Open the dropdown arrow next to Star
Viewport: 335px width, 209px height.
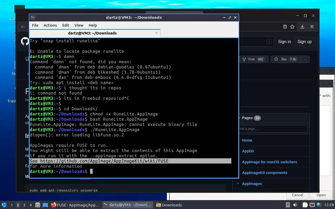tap(305, 59)
